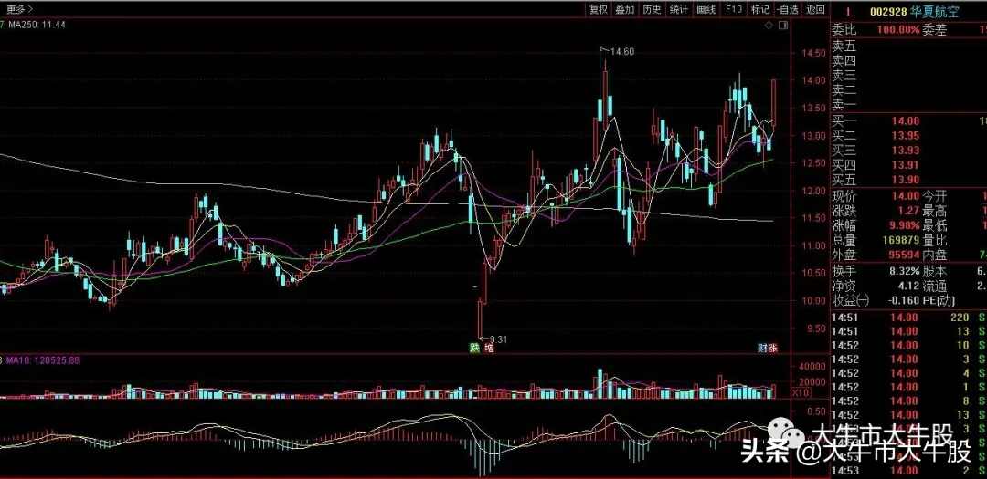The width and height of the screenshot is (987, 479).
Task: Click the diamond icon above chart
Action: (769, 26)
